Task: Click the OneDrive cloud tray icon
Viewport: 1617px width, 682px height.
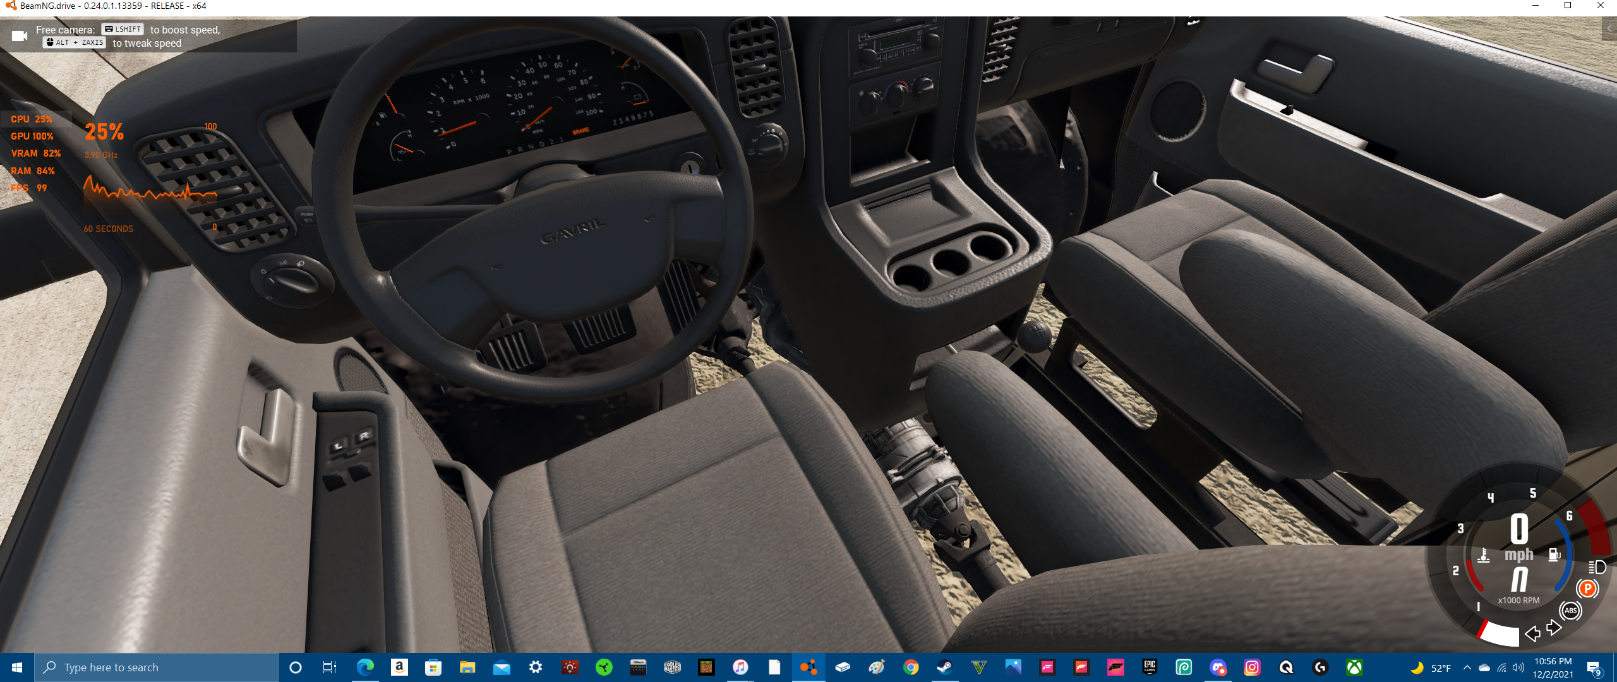Action: (x=1484, y=667)
